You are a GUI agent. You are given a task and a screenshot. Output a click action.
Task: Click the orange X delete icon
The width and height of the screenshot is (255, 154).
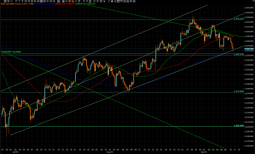coord(70,1)
